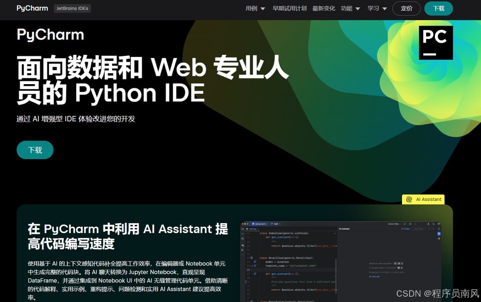Viewport: 481px width, 302px height.
Task: Click the green Run icon in IDE preview
Action: click(405, 224)
